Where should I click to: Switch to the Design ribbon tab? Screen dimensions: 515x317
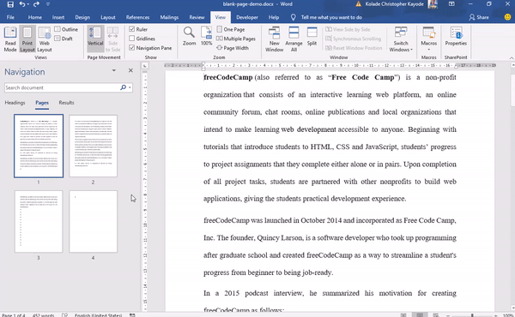click(82, 17)
